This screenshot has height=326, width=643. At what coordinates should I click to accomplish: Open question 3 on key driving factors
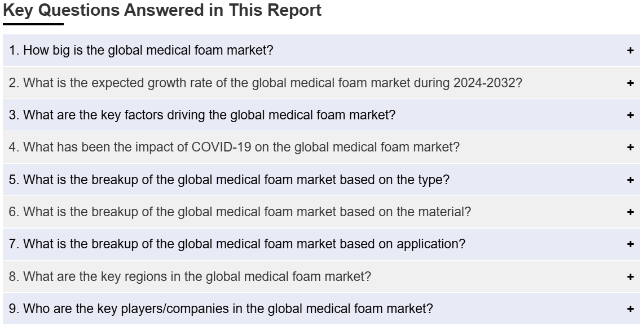(x=321, y=115)
